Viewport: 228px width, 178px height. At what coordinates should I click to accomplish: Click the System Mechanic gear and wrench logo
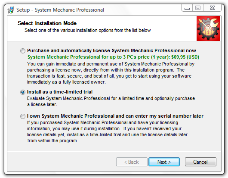(x=208, y=28)
